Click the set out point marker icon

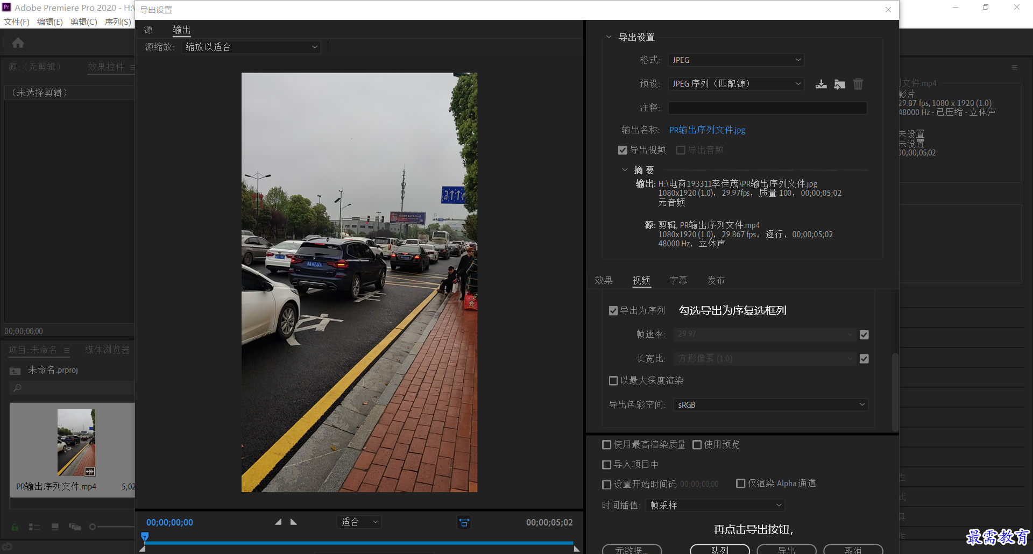293,522
